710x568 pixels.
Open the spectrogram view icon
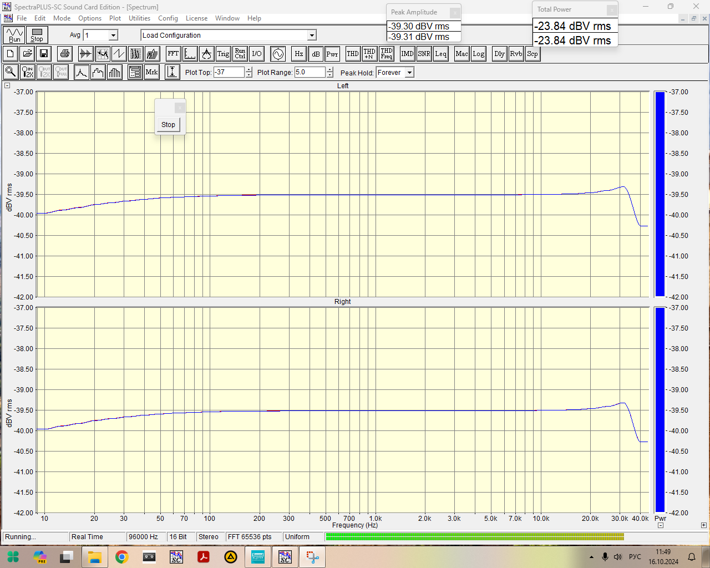tap(135, 54)
